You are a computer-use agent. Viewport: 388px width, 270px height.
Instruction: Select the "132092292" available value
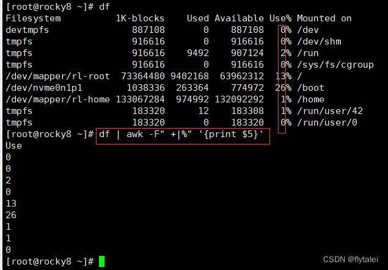click(x=239, y=99)
